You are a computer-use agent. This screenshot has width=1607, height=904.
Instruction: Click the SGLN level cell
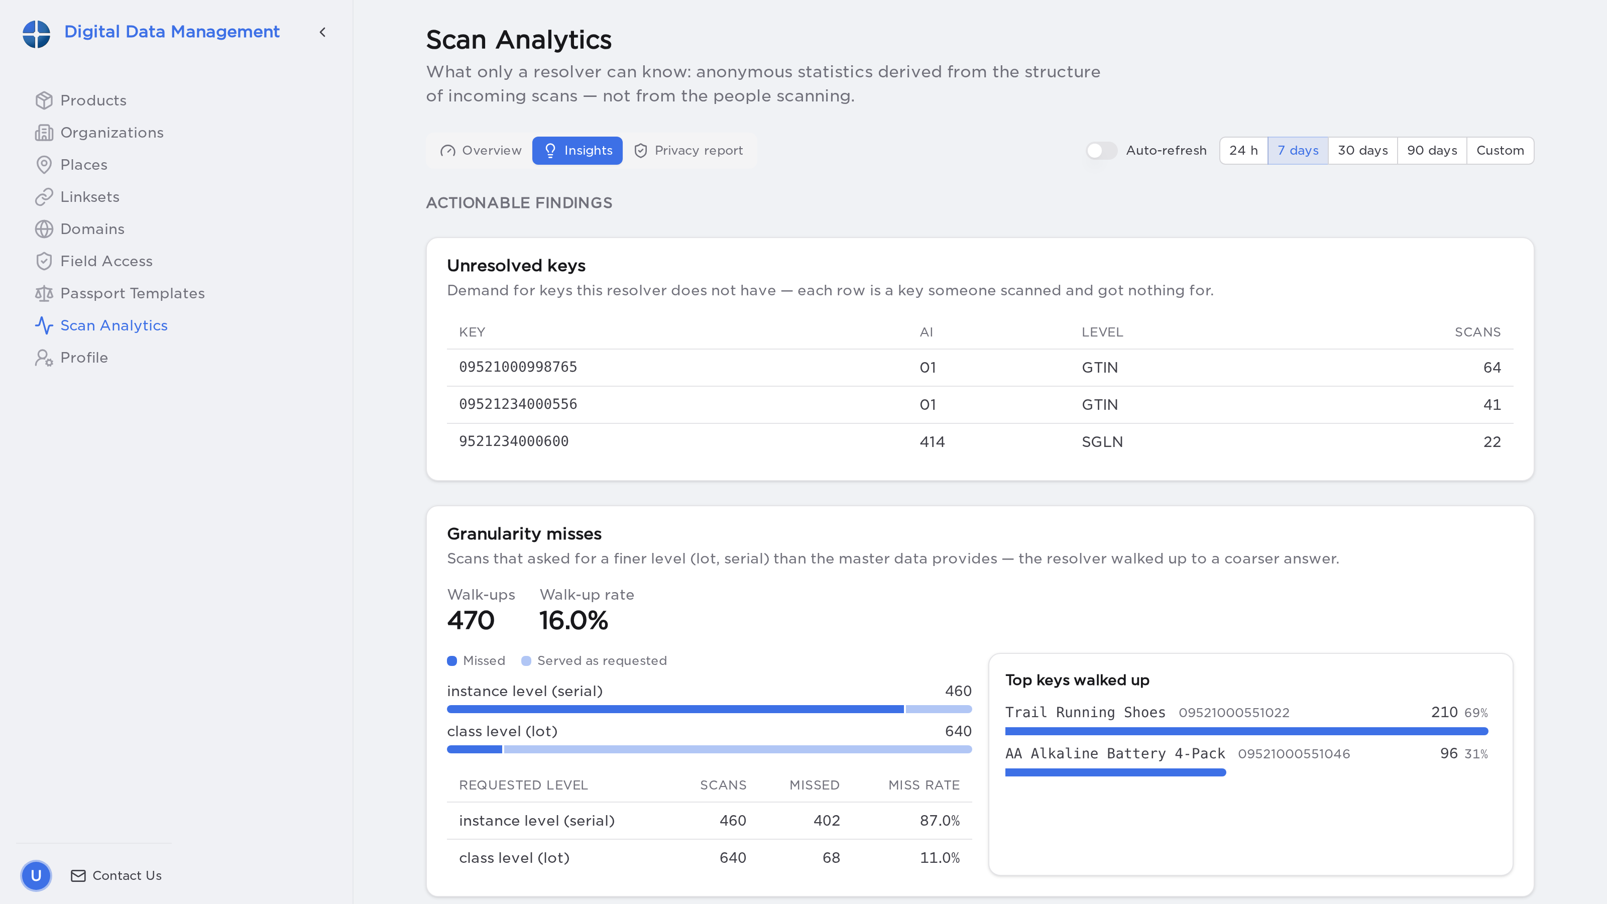tap(1102, 442)
